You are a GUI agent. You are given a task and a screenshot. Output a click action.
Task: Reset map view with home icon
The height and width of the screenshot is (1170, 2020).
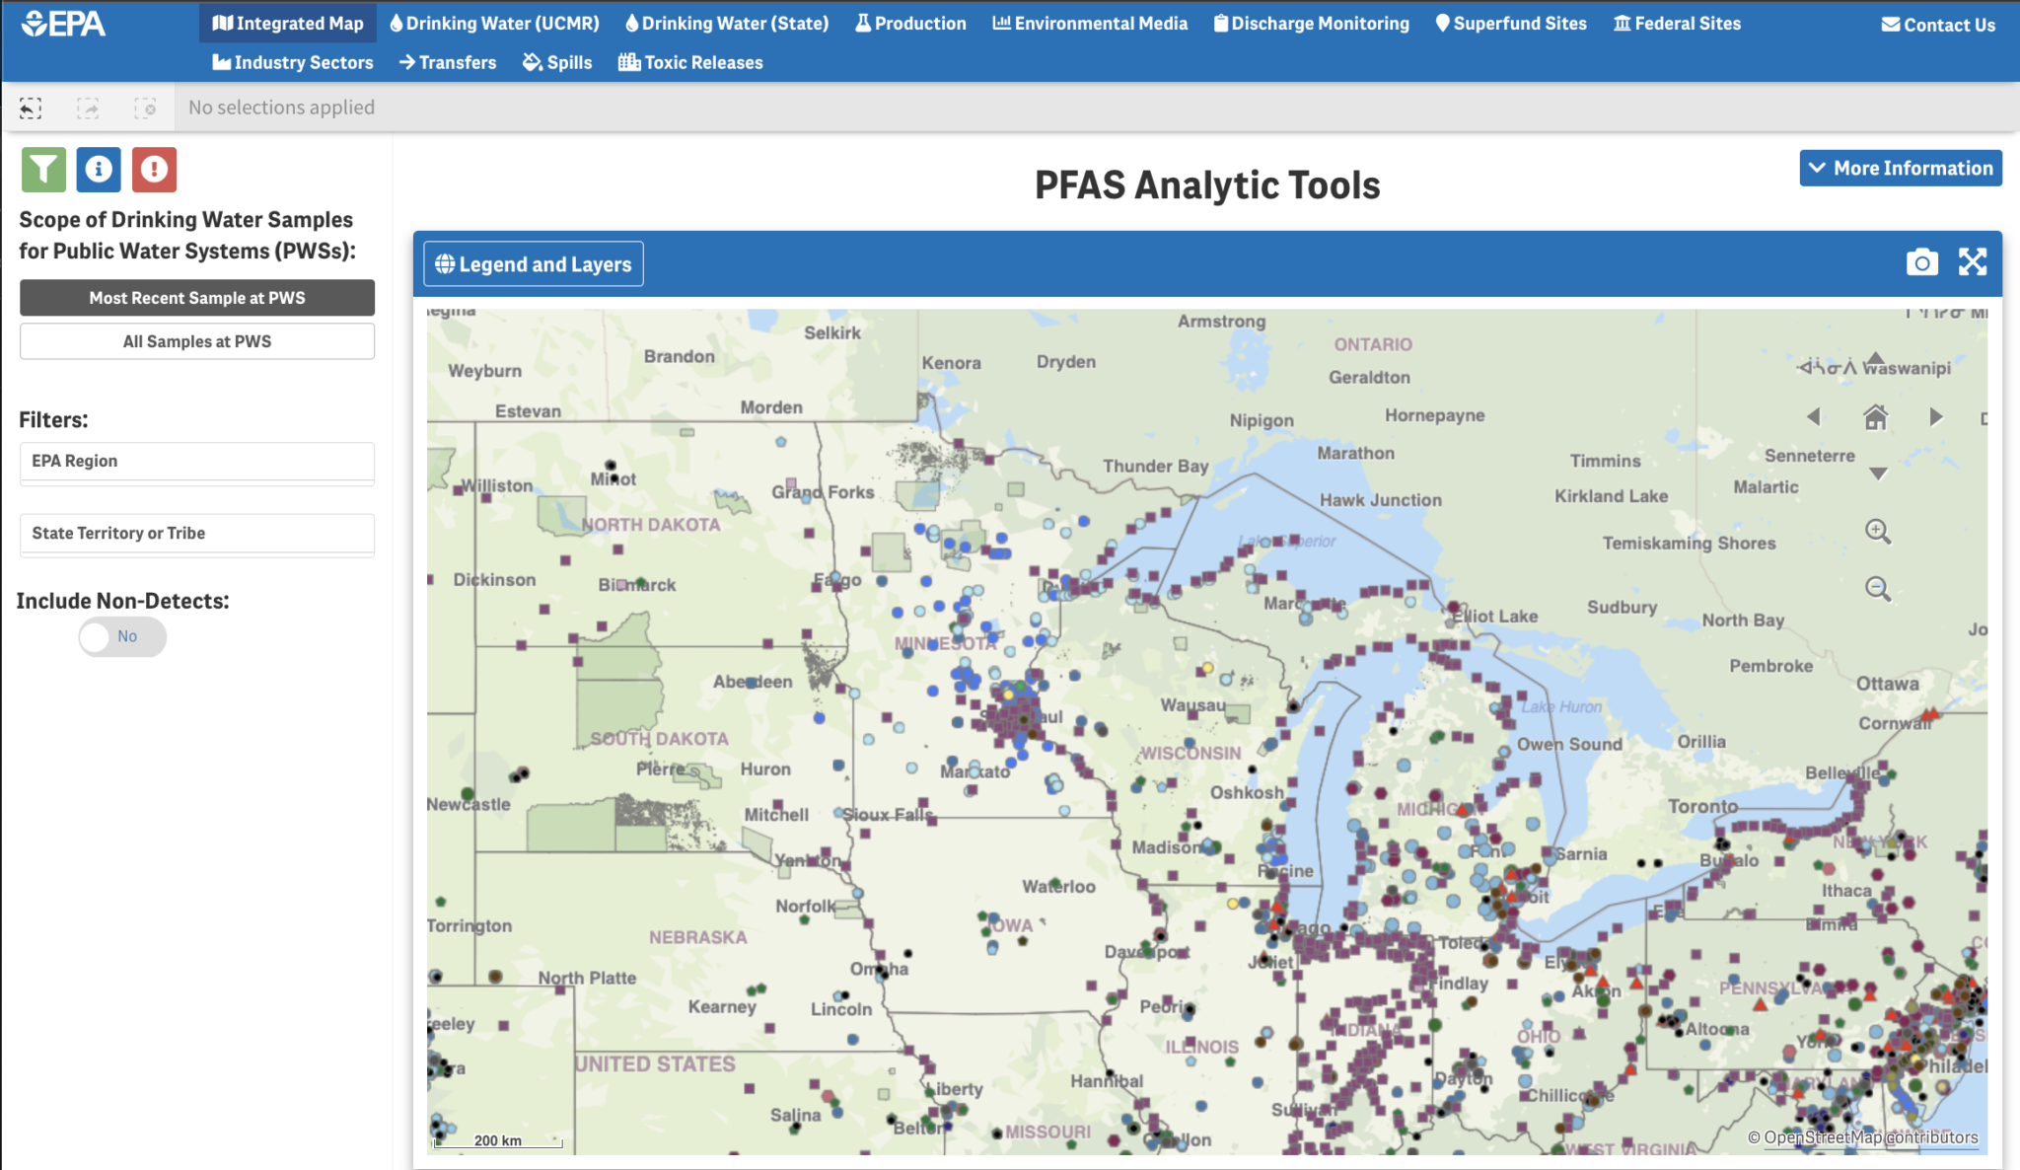[x=1876, y=418]
